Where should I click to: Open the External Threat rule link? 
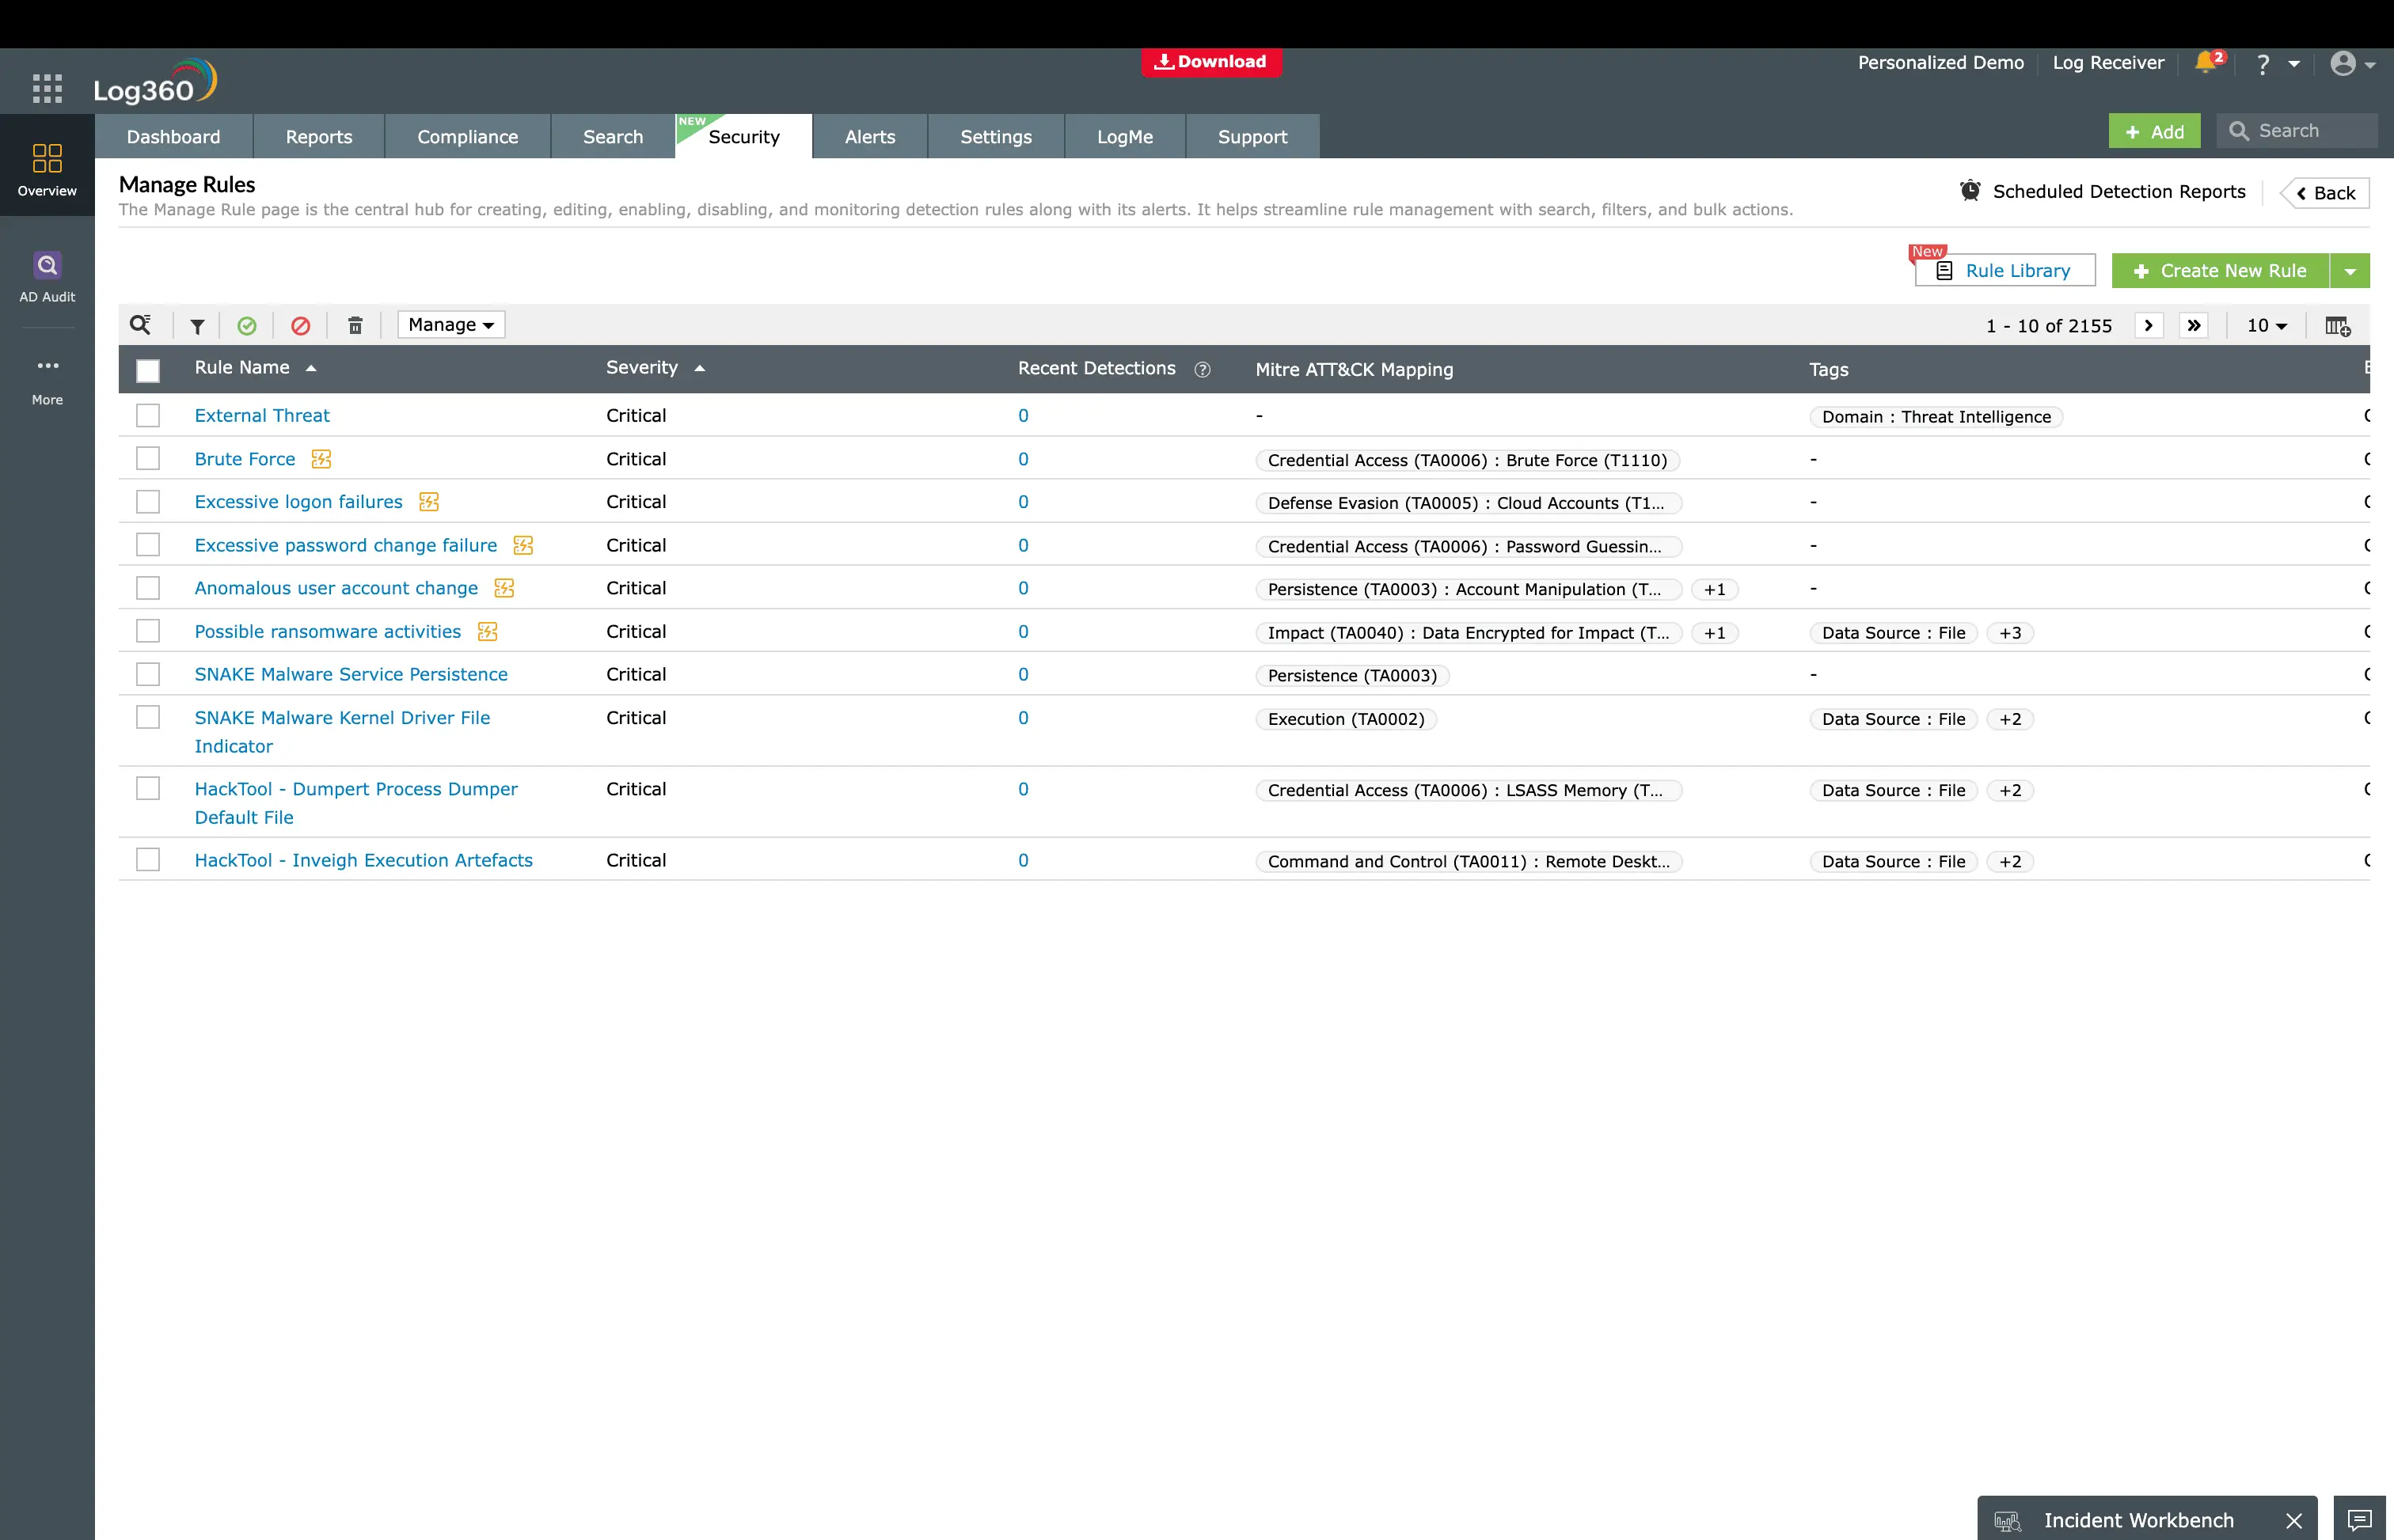pos(262,416)
